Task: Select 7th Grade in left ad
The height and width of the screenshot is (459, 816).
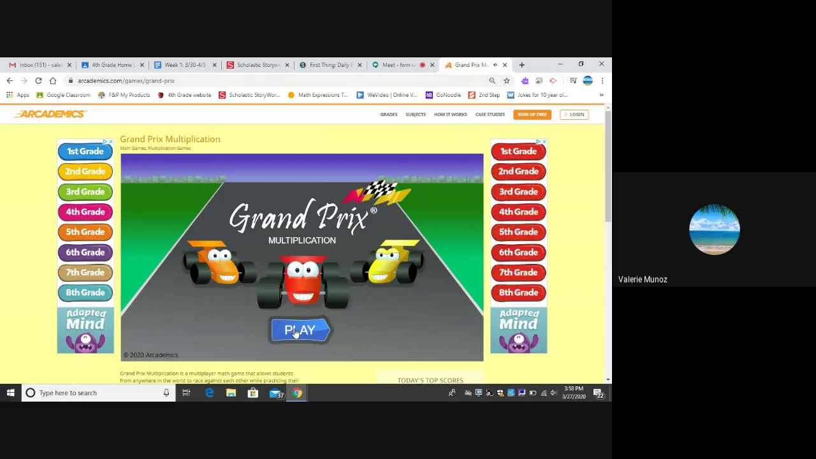Action: (x=85, y=272)
